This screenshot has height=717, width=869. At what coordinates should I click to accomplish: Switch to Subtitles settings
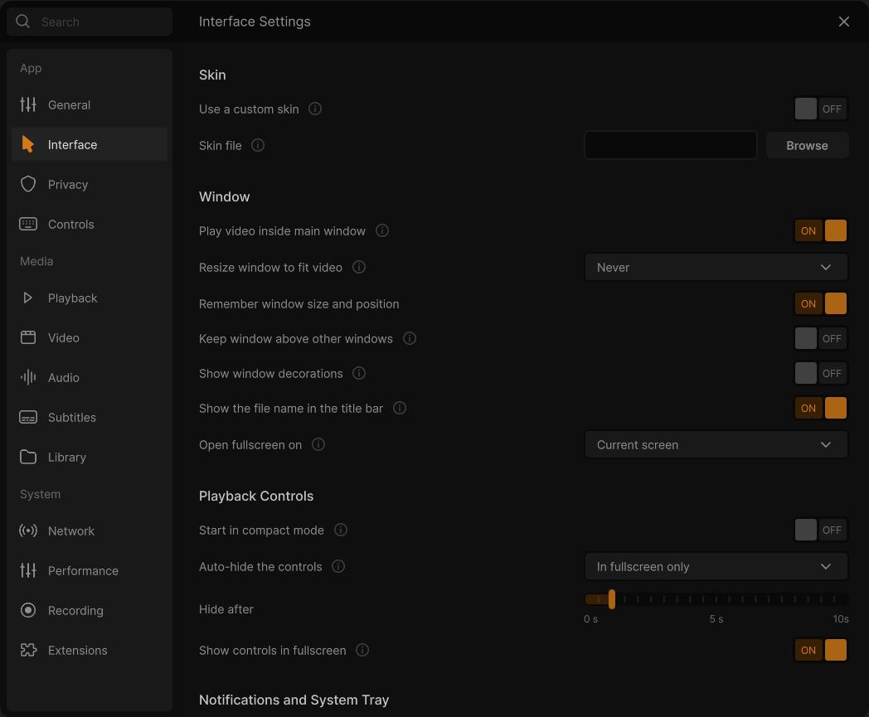coord(90,417)
